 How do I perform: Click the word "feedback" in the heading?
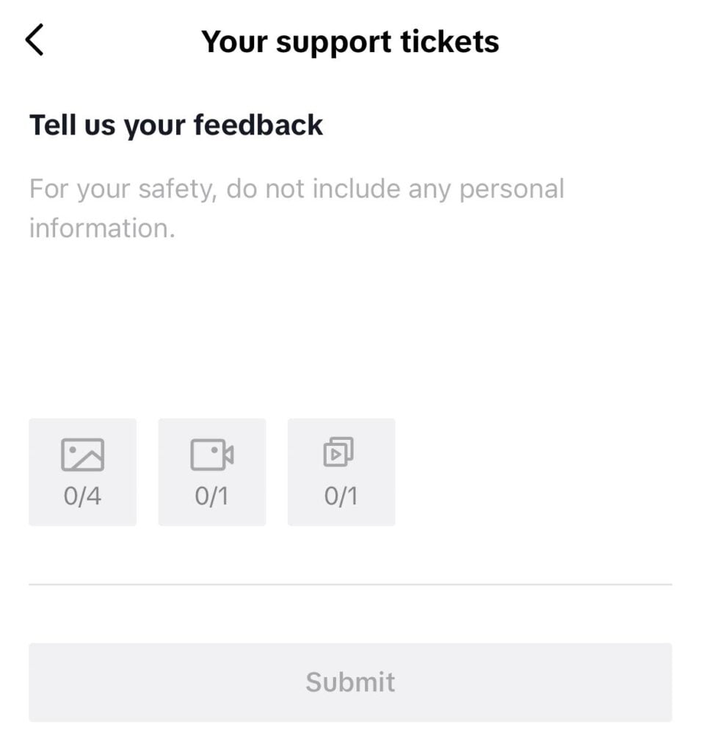[258, 125]
